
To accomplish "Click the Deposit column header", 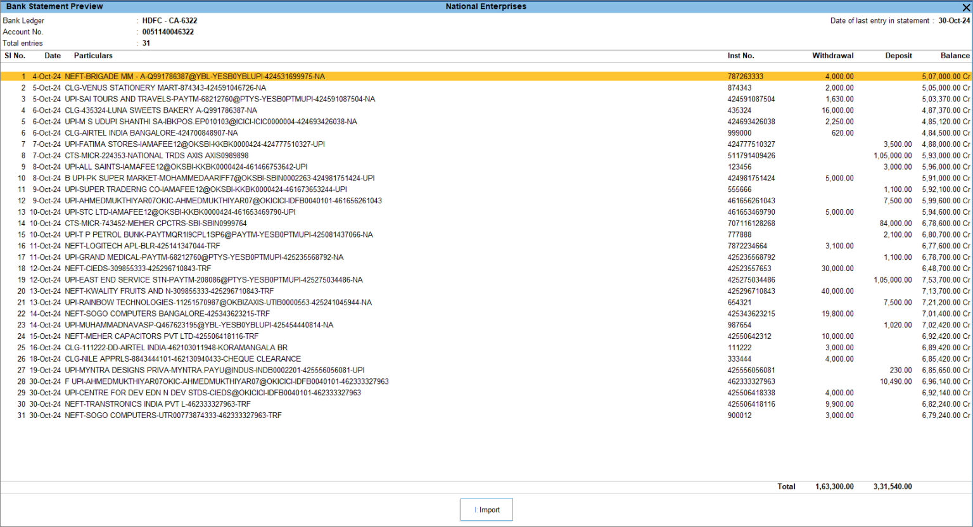I will click(x=898, y=56).
